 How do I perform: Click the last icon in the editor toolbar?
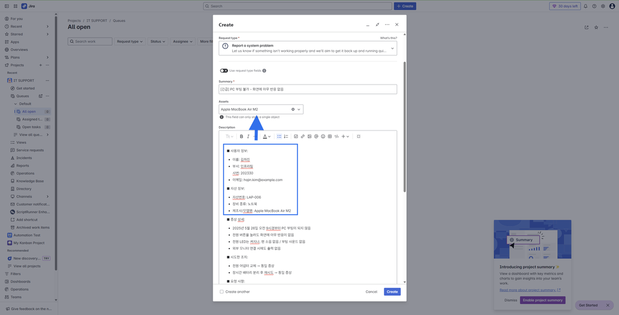tap(358, 136)
